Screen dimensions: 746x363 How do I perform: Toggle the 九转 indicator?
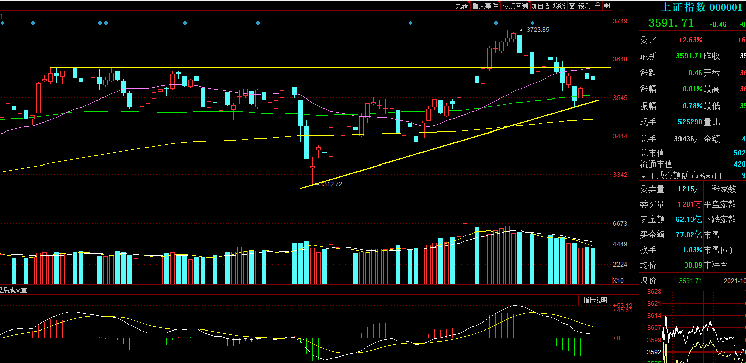(462, 6)
